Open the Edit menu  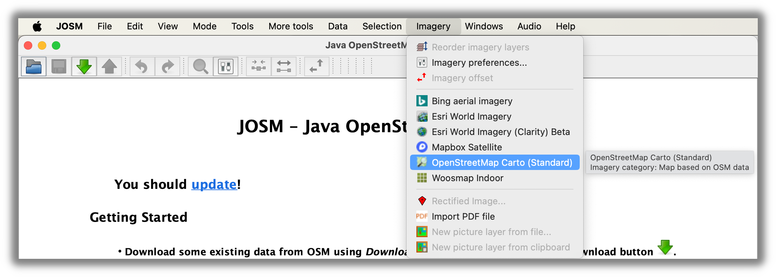pos(135,26)
